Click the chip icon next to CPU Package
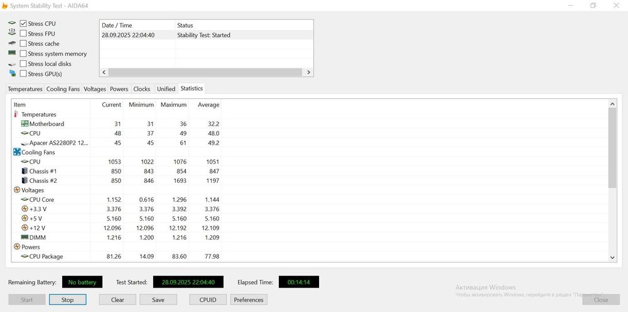The width and height of the screenshot is (628, 312). tap(25, 256)
